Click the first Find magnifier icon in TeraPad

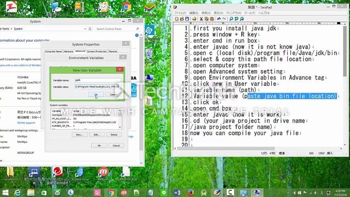[x=231, y=19]
